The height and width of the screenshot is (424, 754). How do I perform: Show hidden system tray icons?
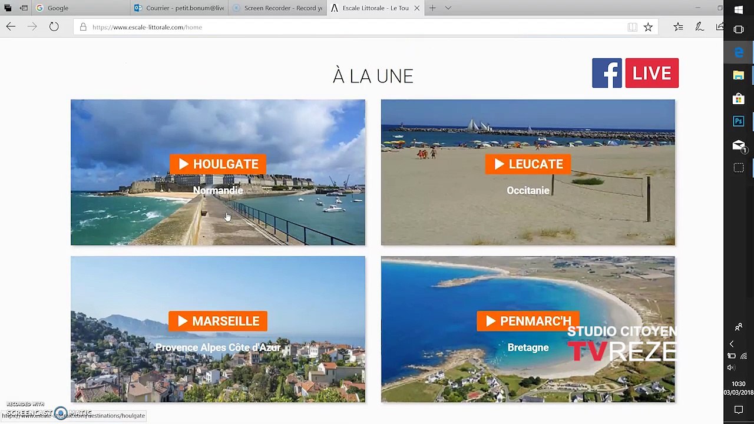(x=732, y=344)
